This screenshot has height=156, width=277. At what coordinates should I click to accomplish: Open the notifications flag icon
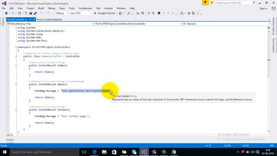205,3
